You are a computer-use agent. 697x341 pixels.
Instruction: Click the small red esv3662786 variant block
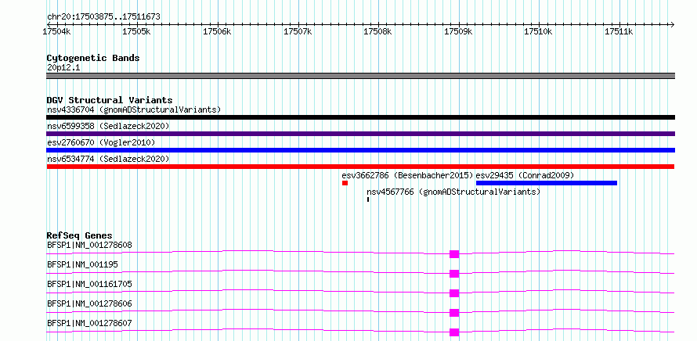click(345, 183)
